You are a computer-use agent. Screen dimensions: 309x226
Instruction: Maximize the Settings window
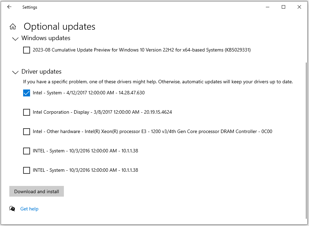click(283, 7)
